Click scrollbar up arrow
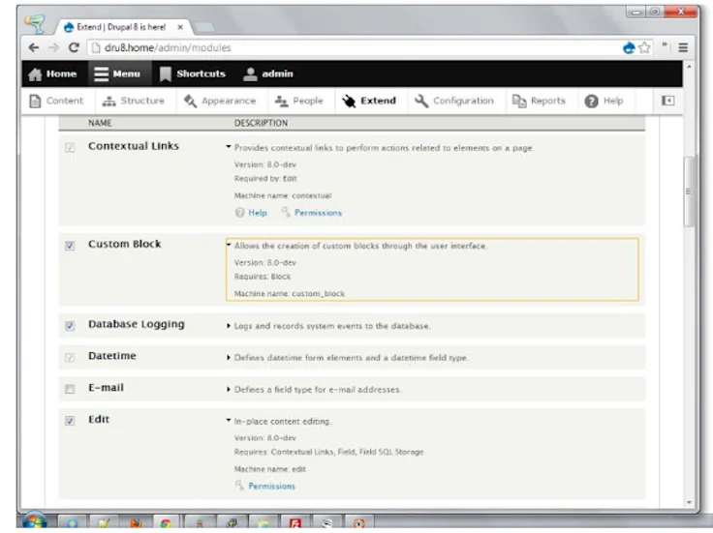The height and width of the screenshot is (533, 713). (x=689, y=67)
